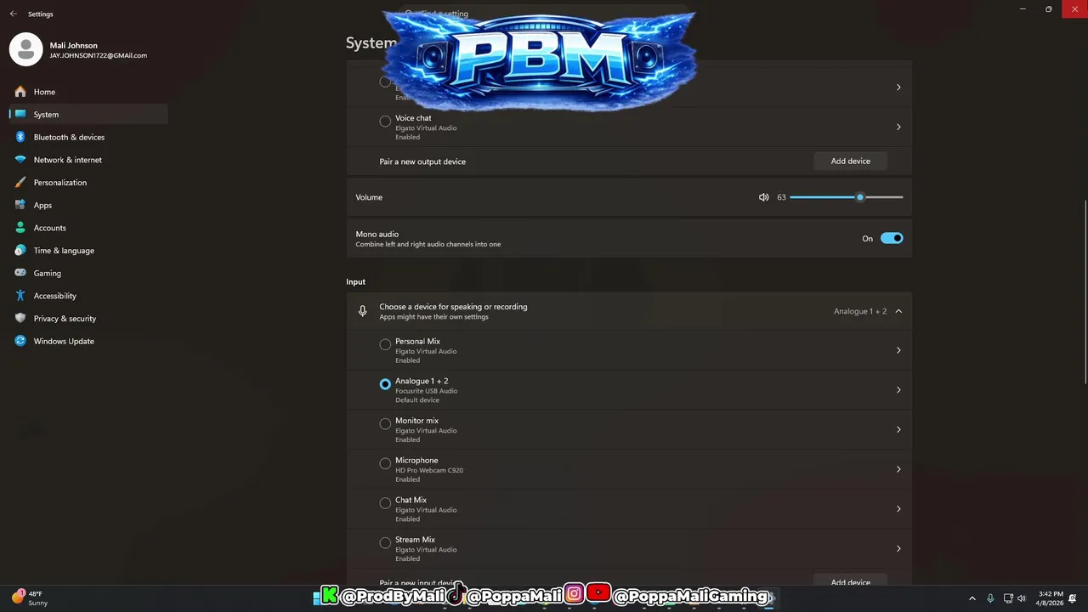1088x612 pixels.
Task: Select Personal Mix input radio button
Action: 385,344
